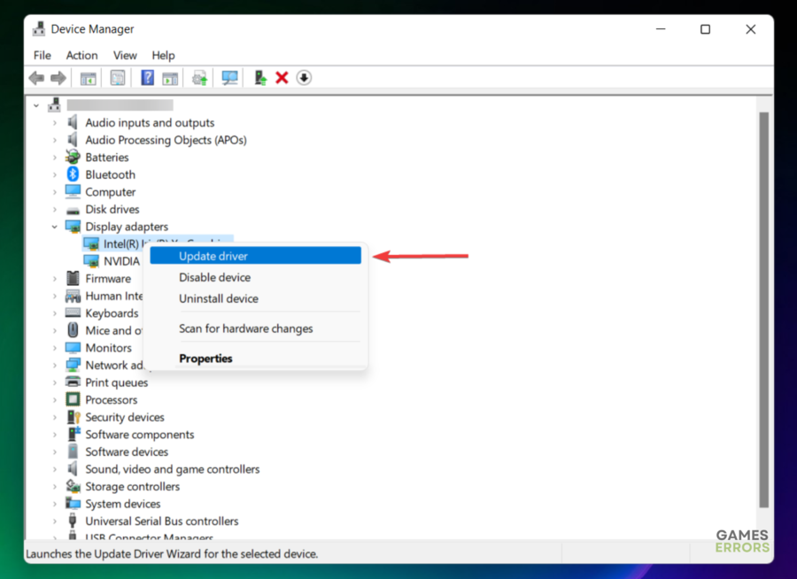
Task: Click the Help toolbar icon with question mark
Action: tap(147, 78)
